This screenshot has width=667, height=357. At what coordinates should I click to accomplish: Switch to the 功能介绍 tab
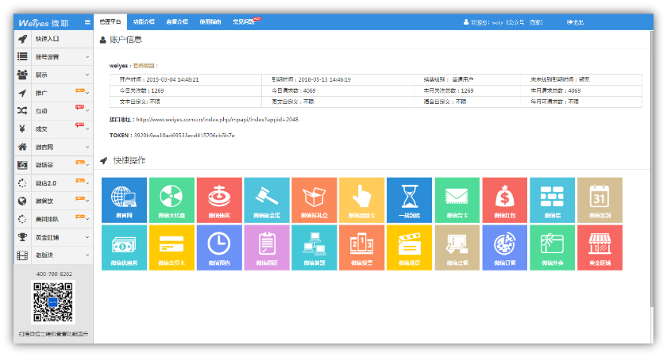[144, 21]
